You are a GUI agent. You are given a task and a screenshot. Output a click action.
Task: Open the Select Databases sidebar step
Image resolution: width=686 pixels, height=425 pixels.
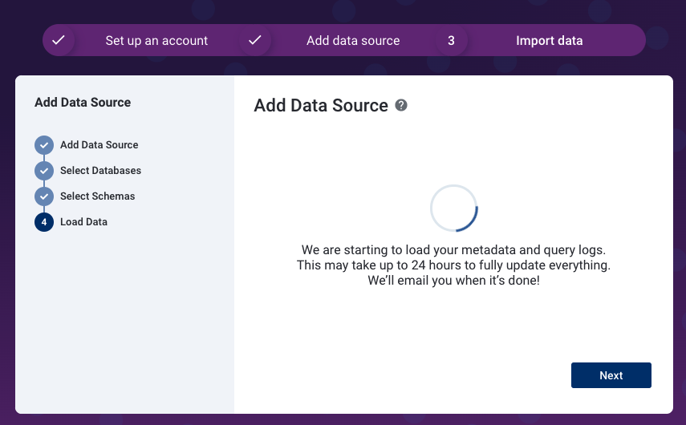(100, 171)
